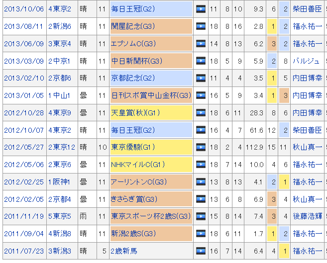The width and height of the screenshot is (327, 263).
Task: Open jockey 柴田善臣 in the 2013/10/06 row
Action: click(x=307, y=9)
